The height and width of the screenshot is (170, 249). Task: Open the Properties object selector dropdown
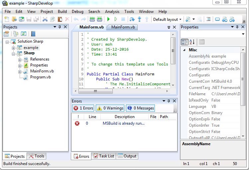243,34
